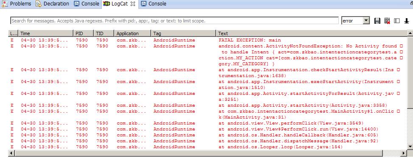Select the FATAL EXCEPTION: main log row
Screen dimensions: 413x158
point(208,40)
